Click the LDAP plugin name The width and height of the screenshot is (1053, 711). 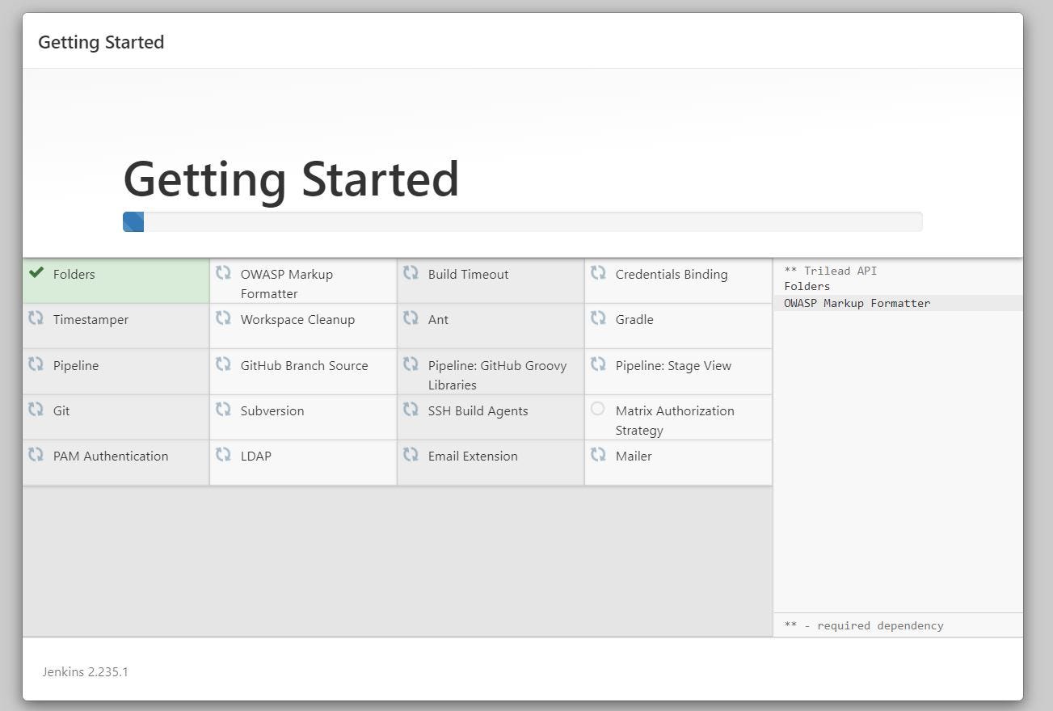256,456
